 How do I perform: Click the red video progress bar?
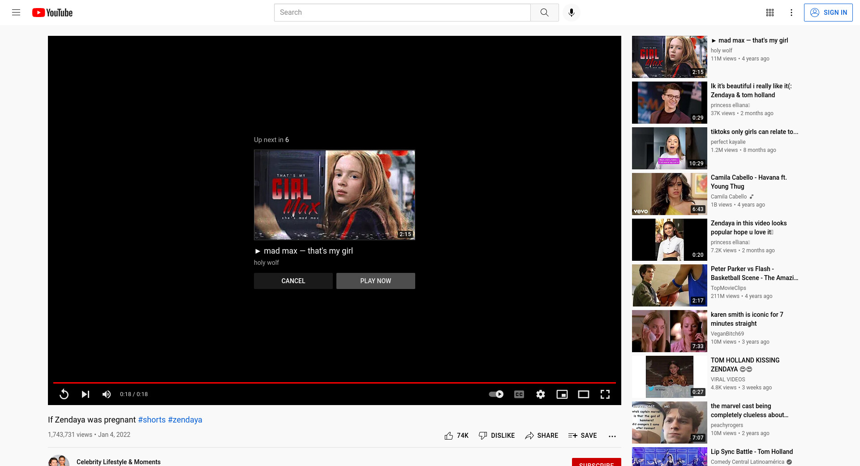[x=335, y=383]
